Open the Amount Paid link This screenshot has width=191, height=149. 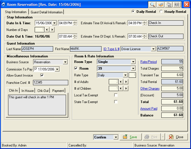[x=149, y=108]
